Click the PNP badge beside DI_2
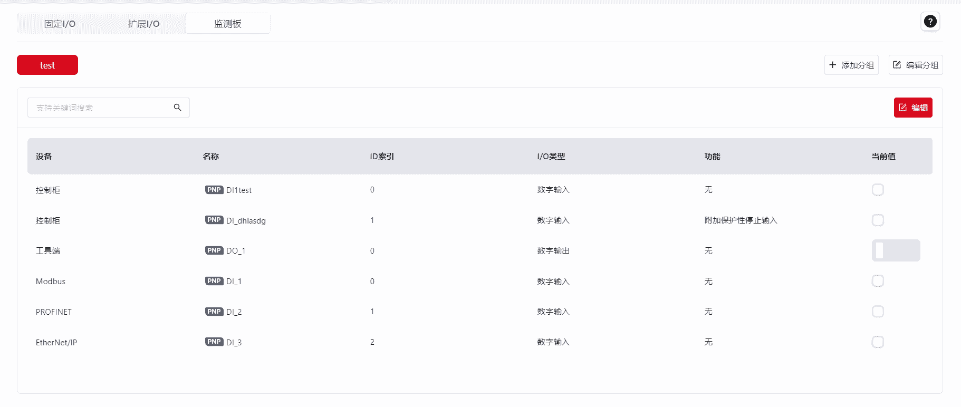 click(x=214, y=312)
